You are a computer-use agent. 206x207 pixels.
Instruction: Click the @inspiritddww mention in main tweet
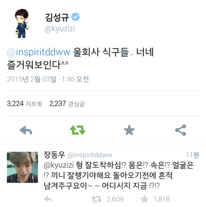tap(39, 52)
